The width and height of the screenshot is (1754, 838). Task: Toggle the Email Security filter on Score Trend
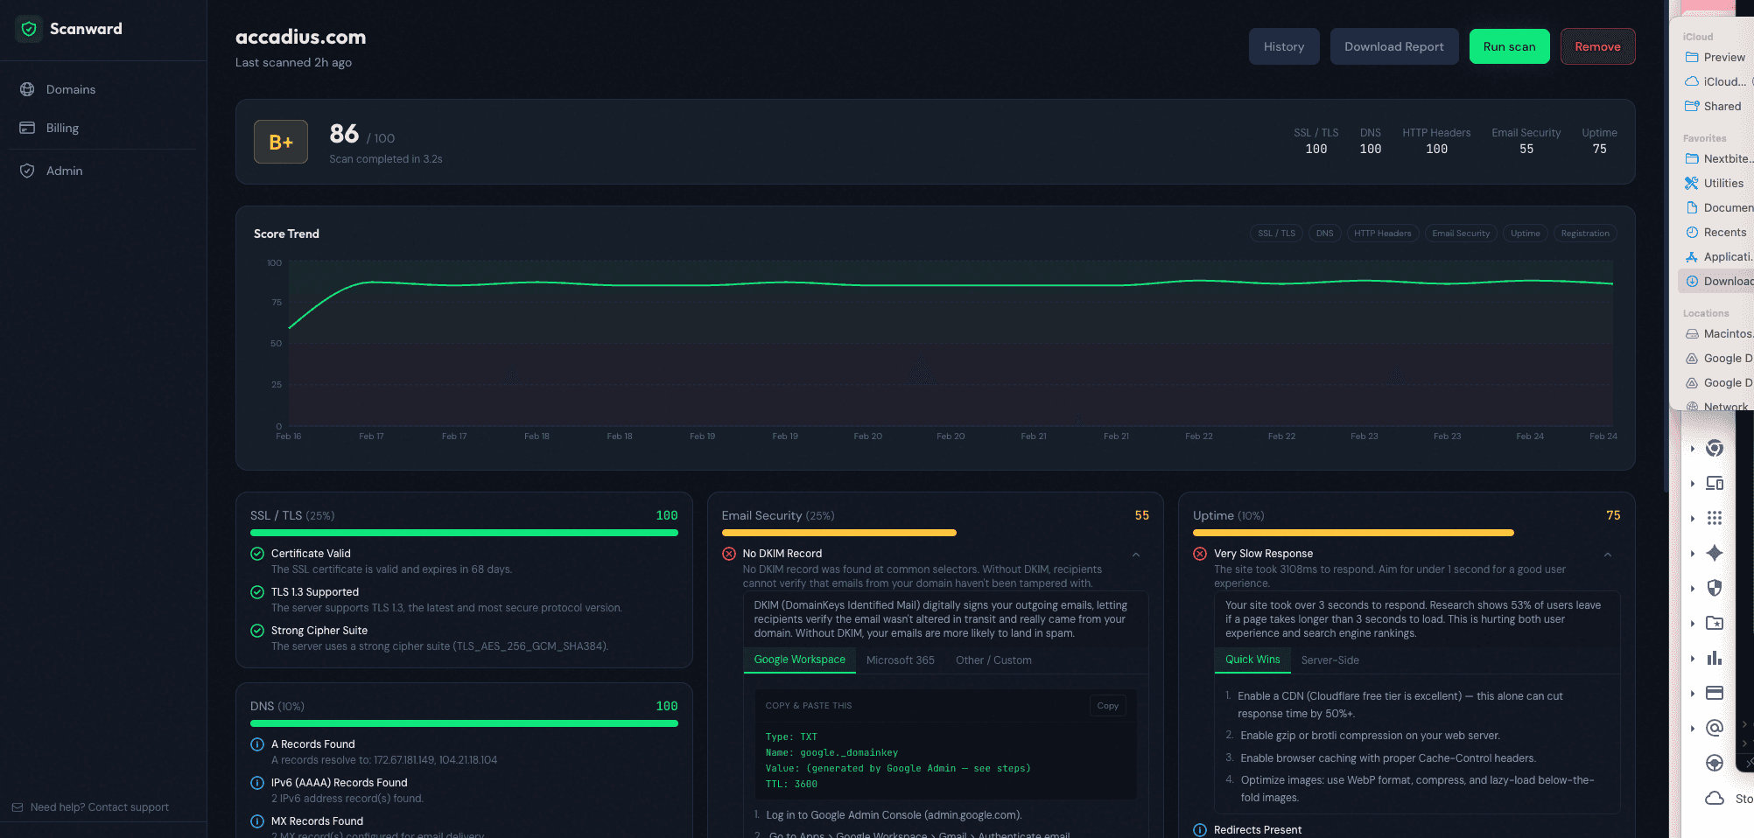click(x=1461, y=234)
